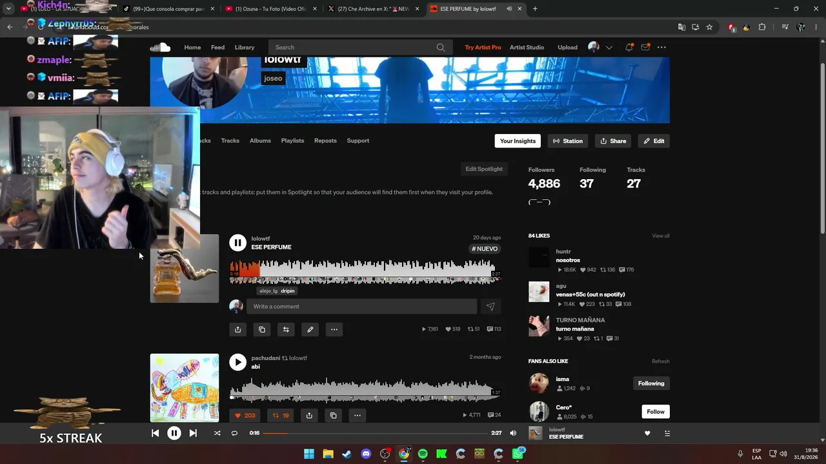The width and height of the screenshot is (826, 464).
Task: Like the current track in the player bar
Action: pyautogui.click(x=647, y=433)
